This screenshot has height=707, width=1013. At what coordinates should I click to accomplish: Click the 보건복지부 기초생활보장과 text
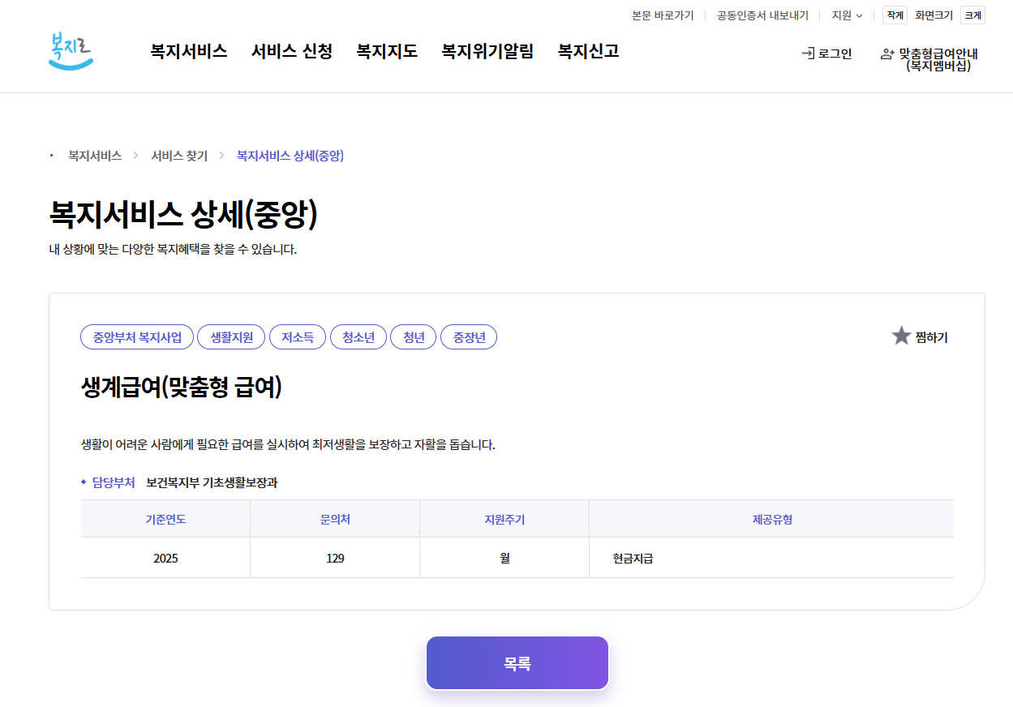[x=212, y=482]
